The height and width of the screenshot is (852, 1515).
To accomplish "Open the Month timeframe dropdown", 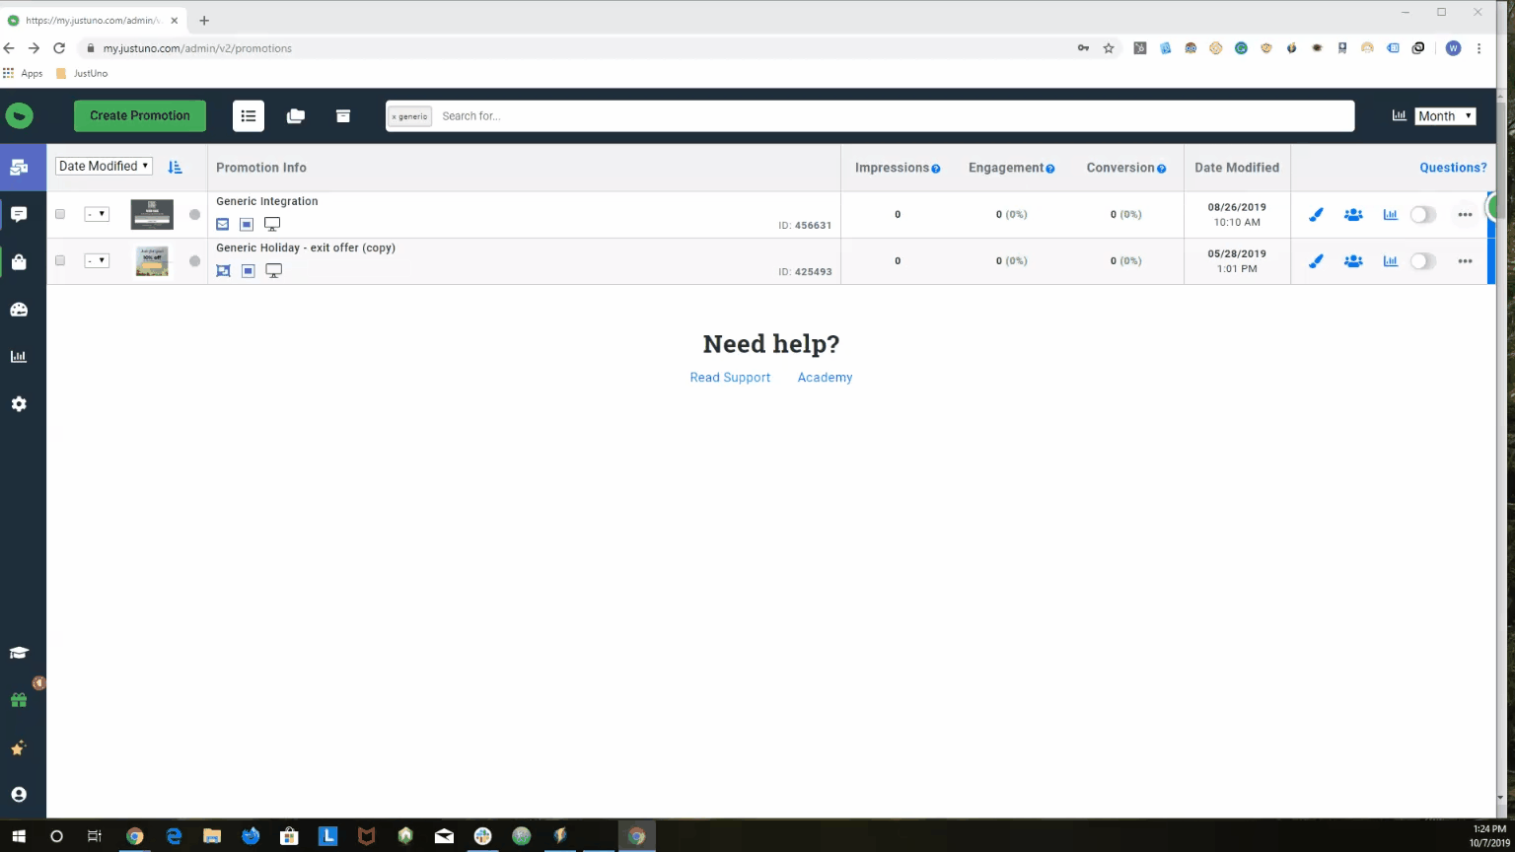I will pyautogui.click(x=1444, y=115).
